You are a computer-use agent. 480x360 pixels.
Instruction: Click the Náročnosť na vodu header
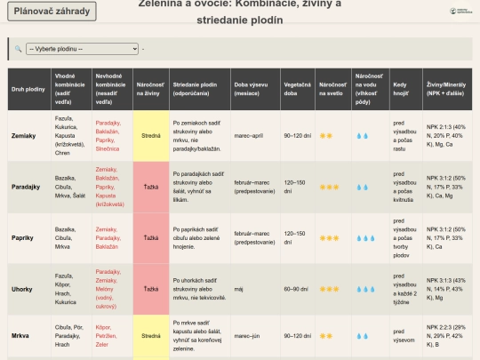coord(371,89)
